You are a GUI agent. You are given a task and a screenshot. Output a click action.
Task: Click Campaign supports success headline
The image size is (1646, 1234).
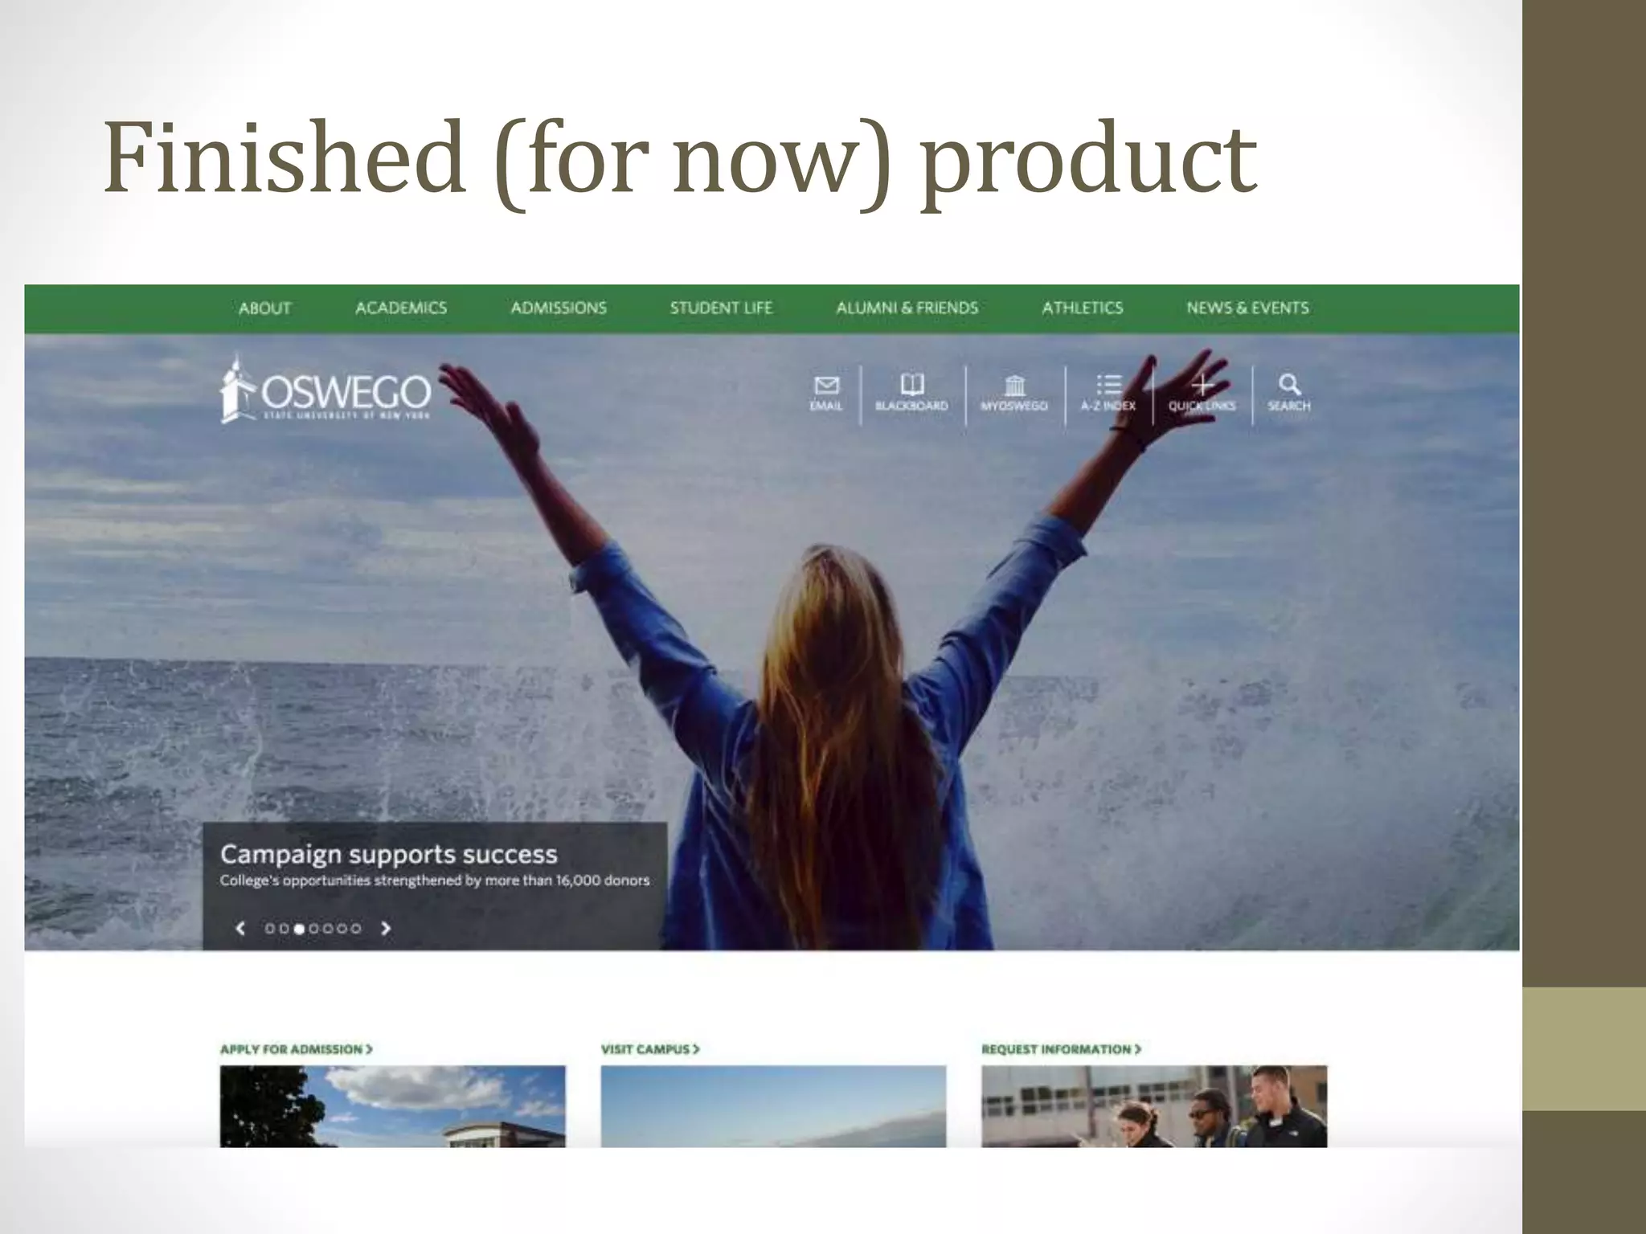click(389, 854)
